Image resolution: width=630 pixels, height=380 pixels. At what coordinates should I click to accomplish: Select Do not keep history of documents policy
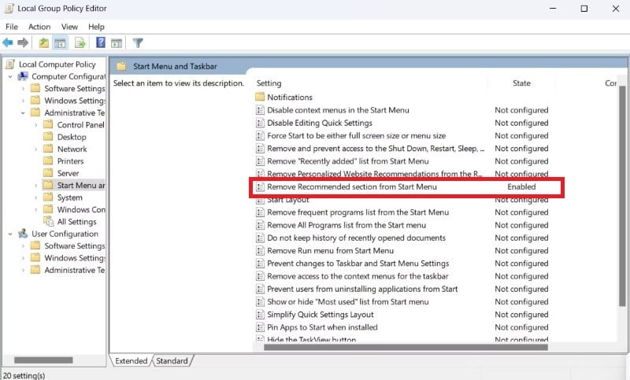(x=356, y=238)
